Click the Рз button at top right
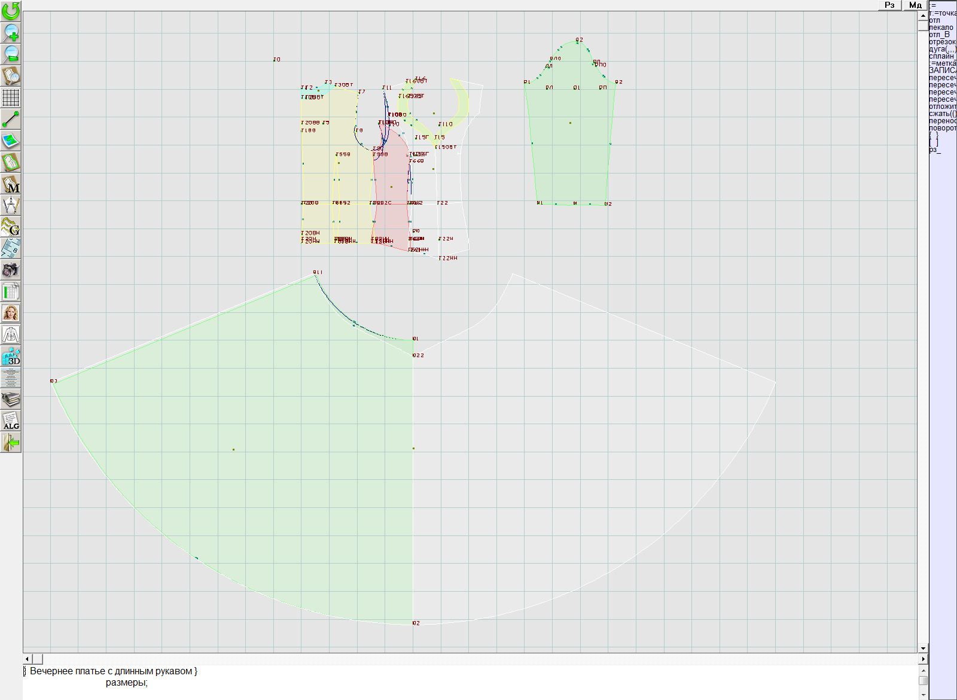This screenshot has width=957, height=700. tap(889, 5)
